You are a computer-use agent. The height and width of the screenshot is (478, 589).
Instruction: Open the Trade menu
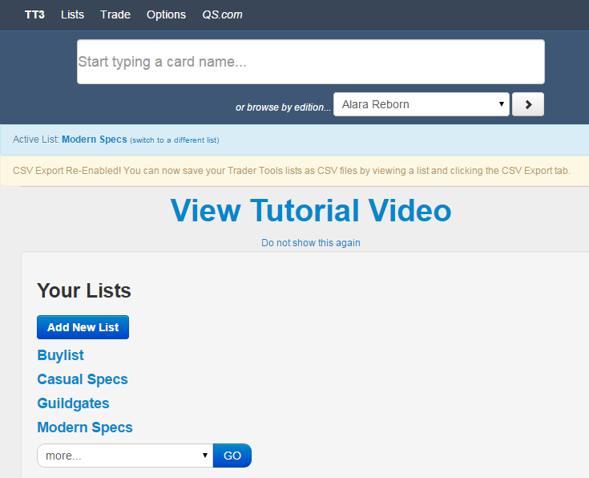click(x=115, y=14)
